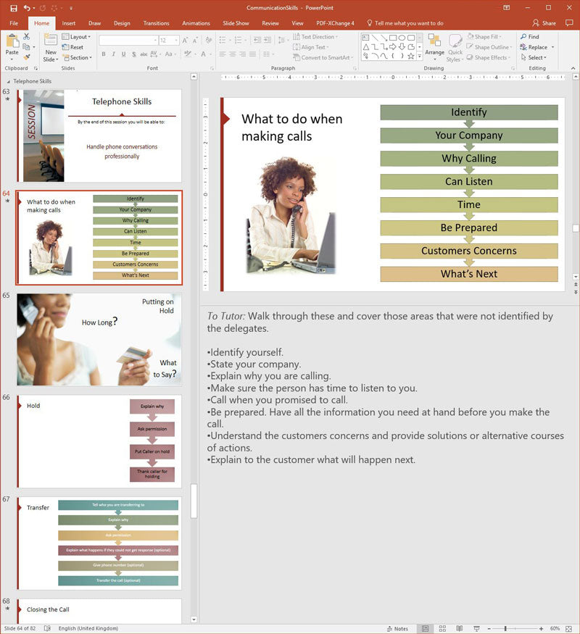
Task: Run spell check from status bar icon
Action: tap(47, 628)
